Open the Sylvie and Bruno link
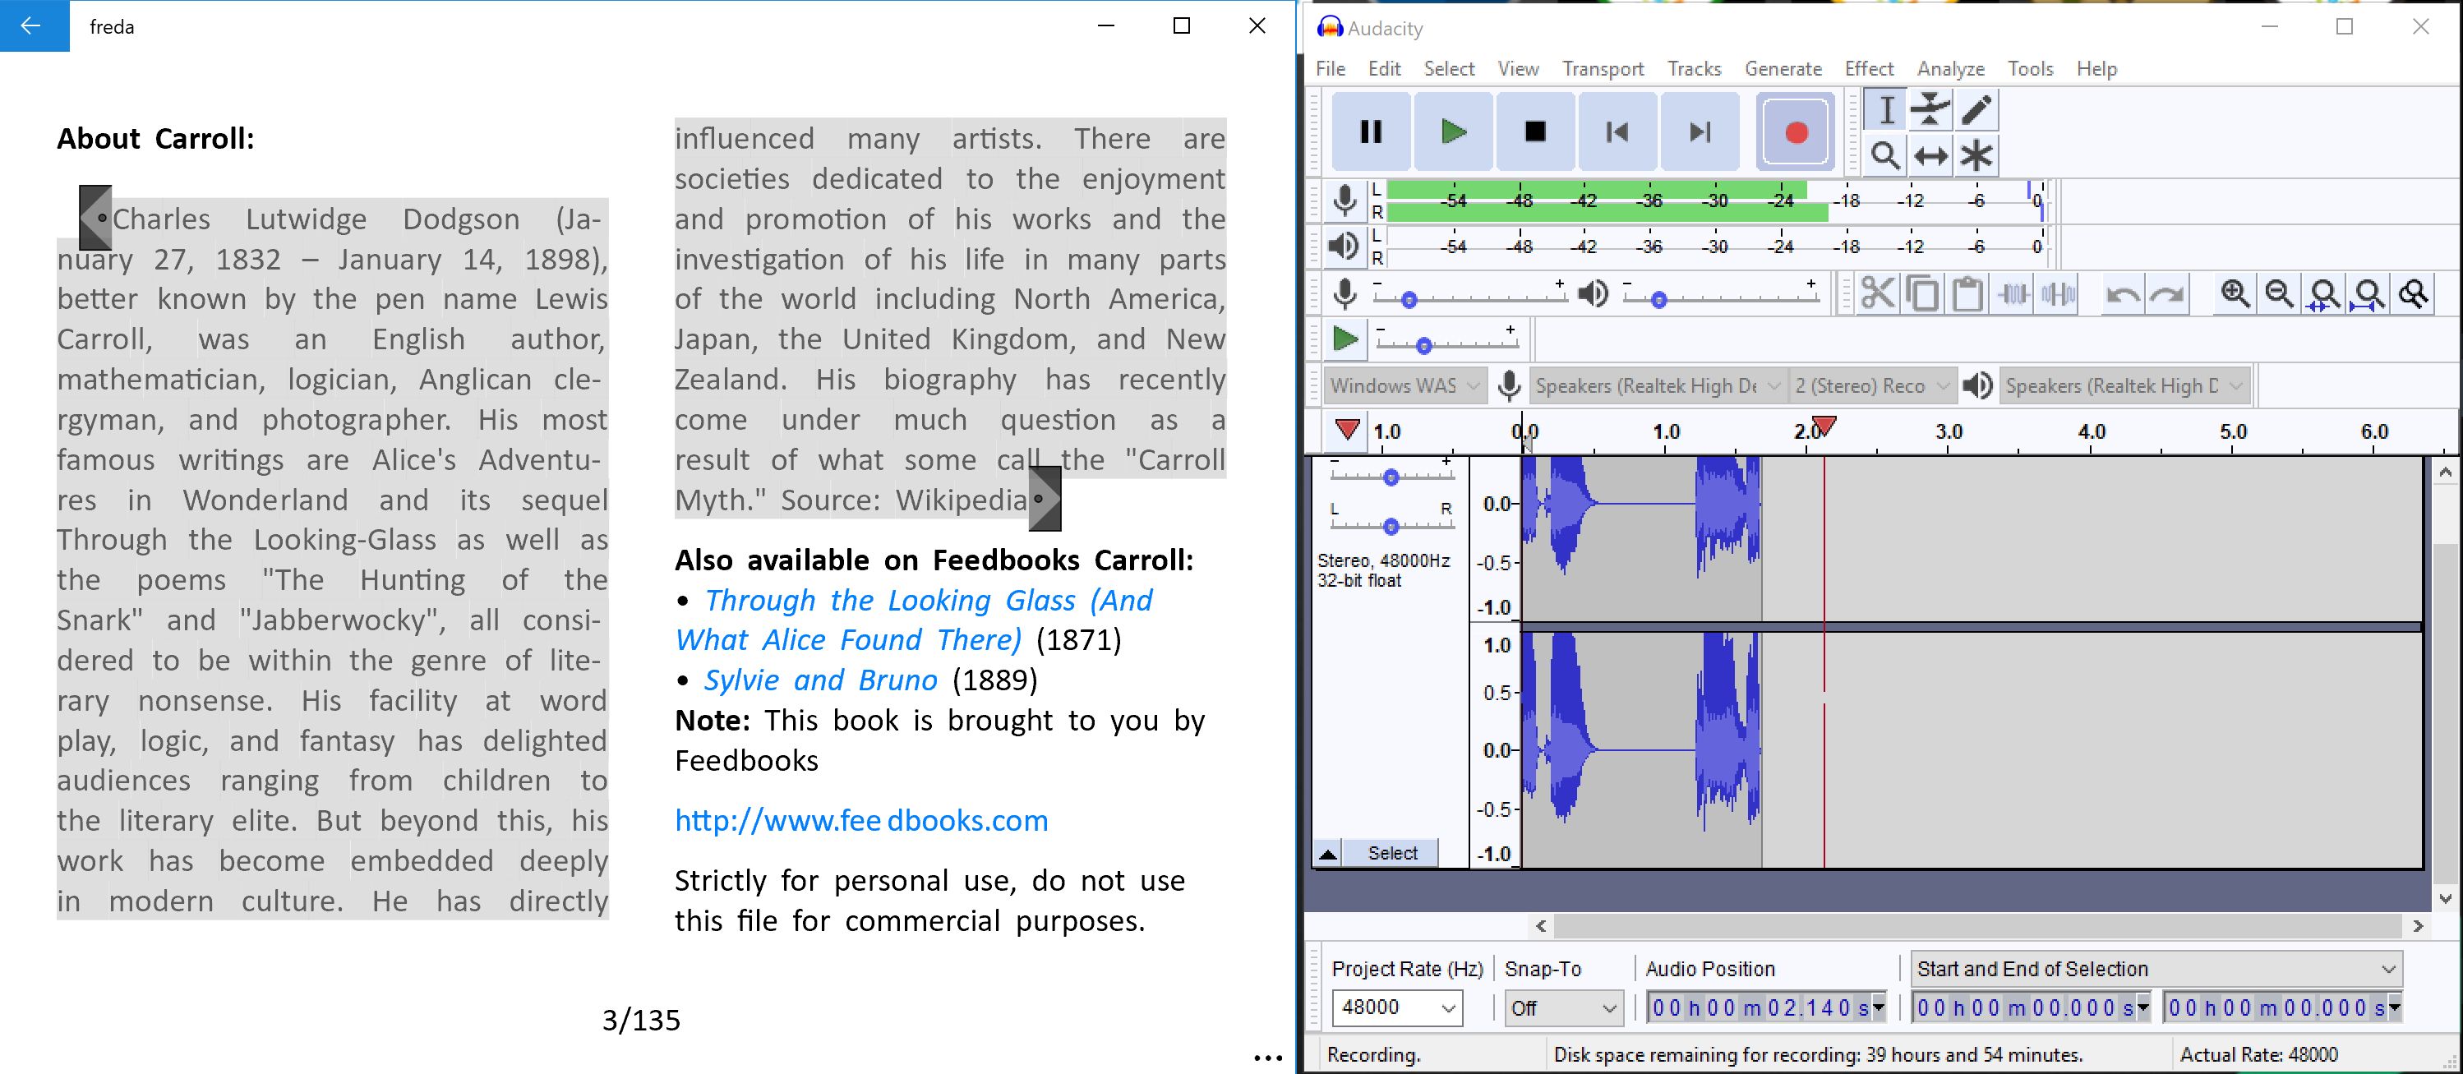The image size is (2463, 1074). (820, 680)
